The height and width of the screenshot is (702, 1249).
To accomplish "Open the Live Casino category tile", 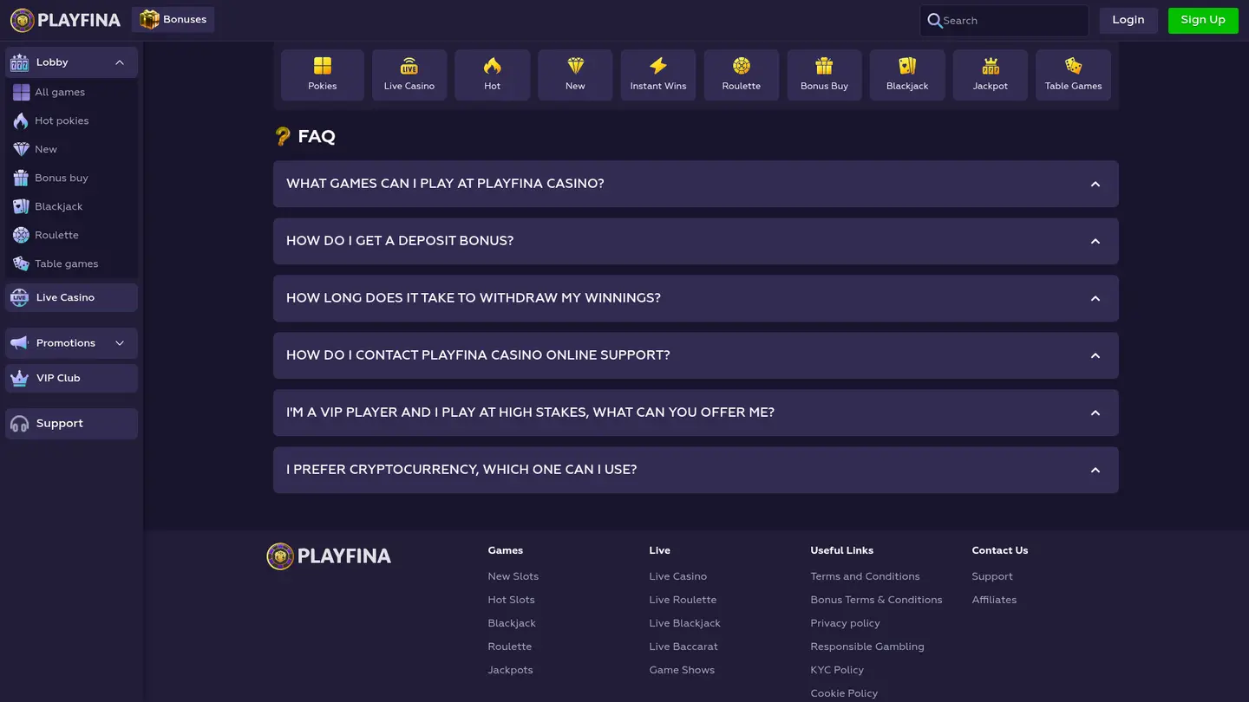I will click(x=409, y=75).
